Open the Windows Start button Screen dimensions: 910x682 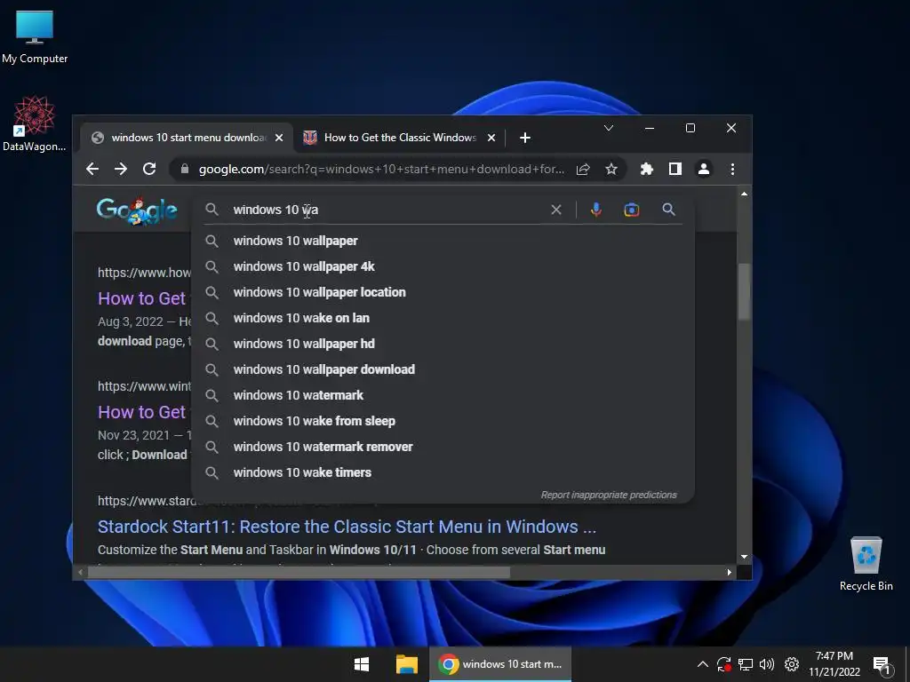tap(362, 664)
